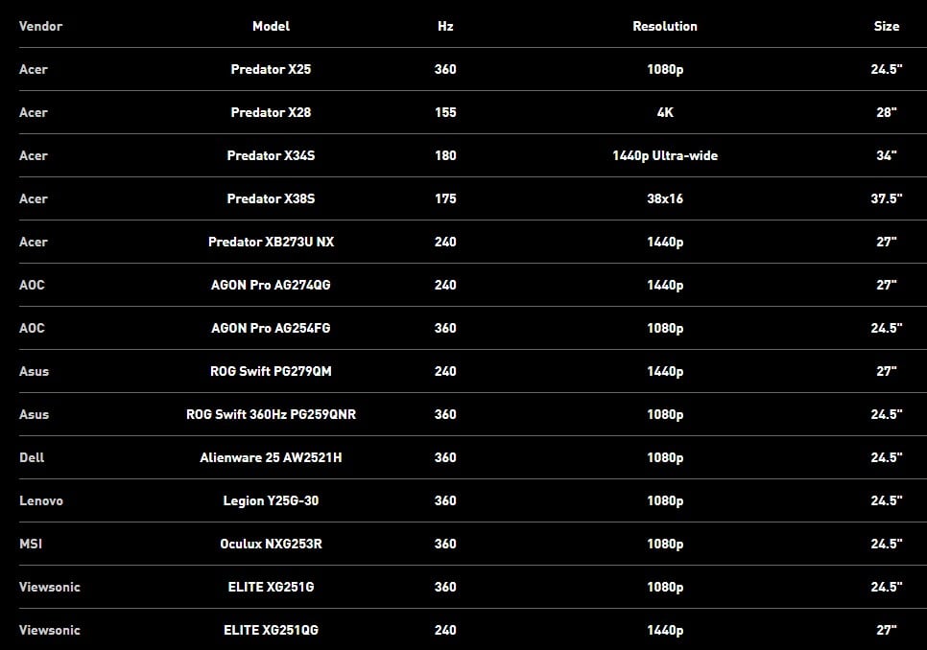
Task: Click the Vendor column header
Action: tap(40, 26)
